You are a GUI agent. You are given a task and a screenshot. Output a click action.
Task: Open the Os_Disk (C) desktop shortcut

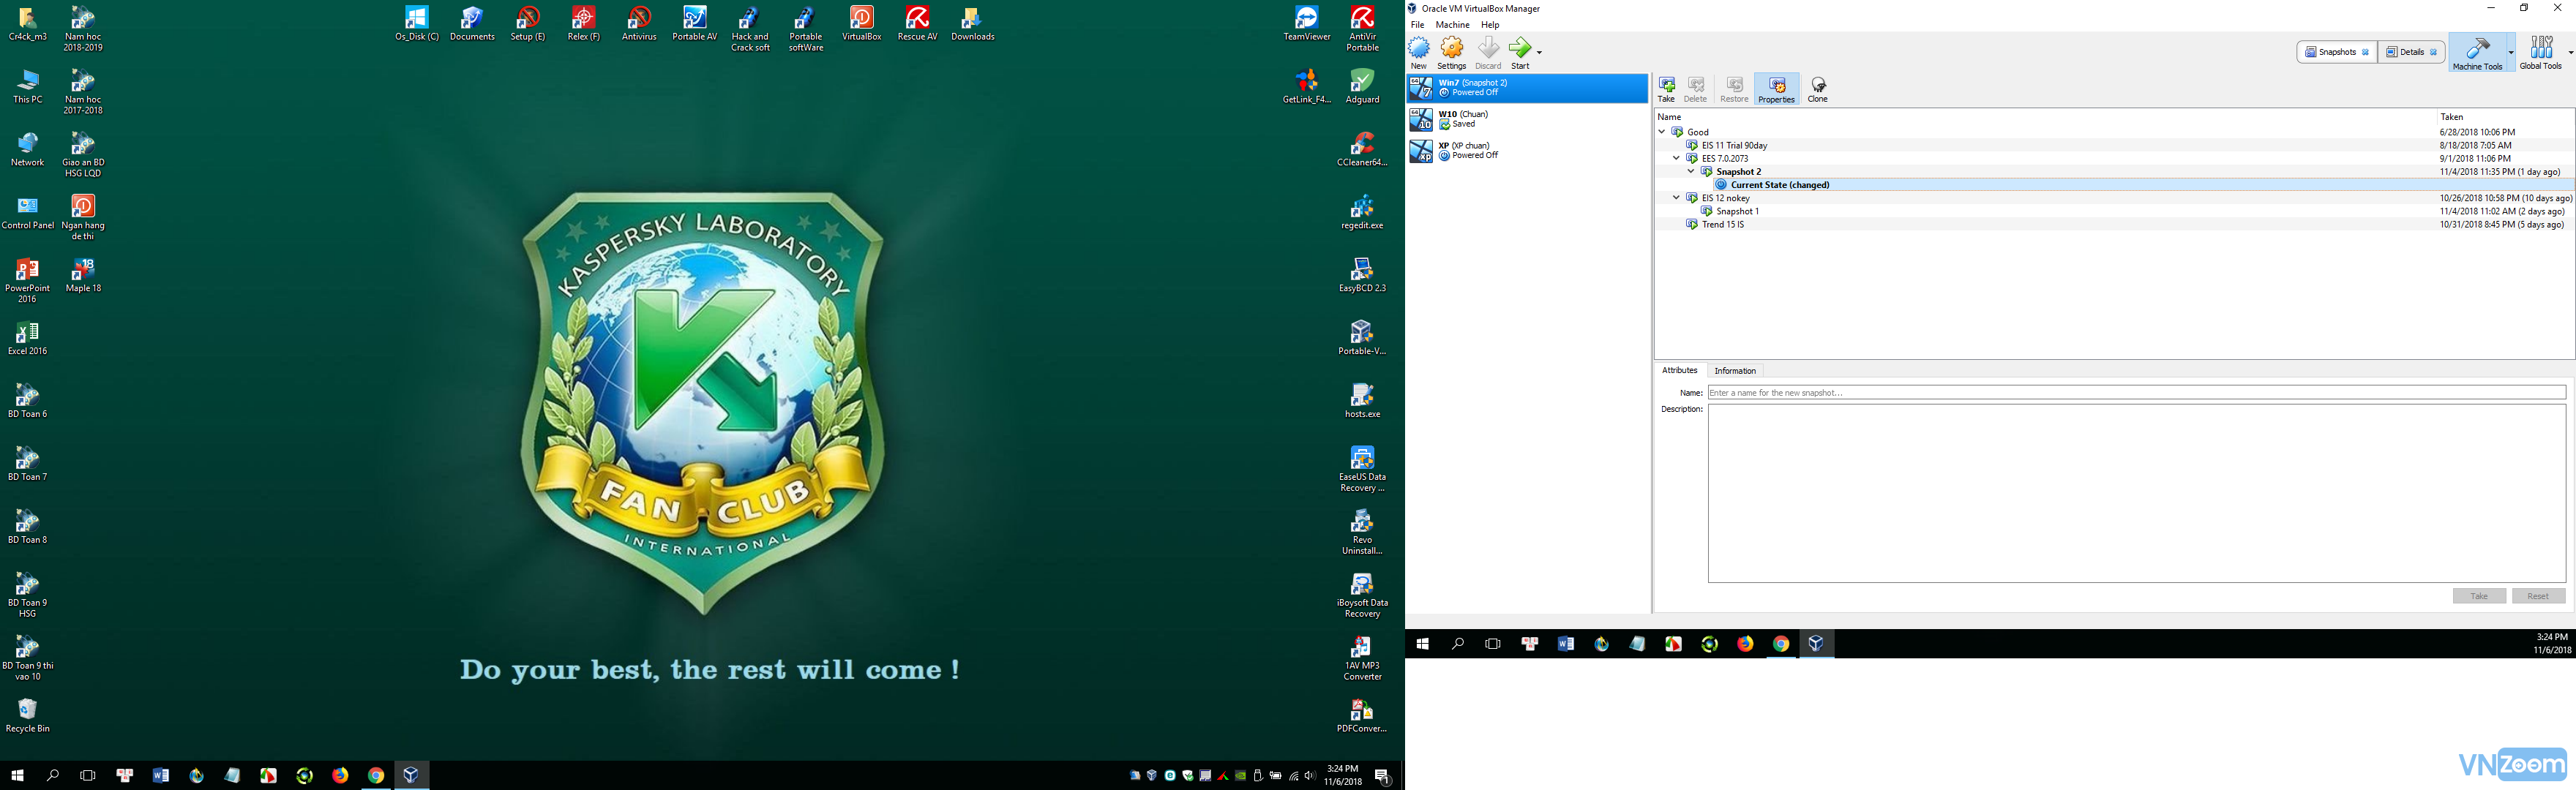click(x=417, y=24)
